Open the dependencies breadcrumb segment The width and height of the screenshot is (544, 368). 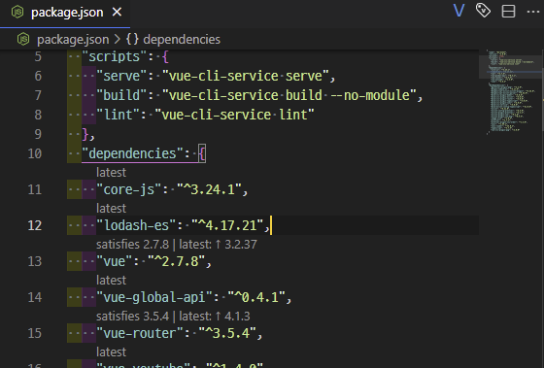click(x=182, y=39)
